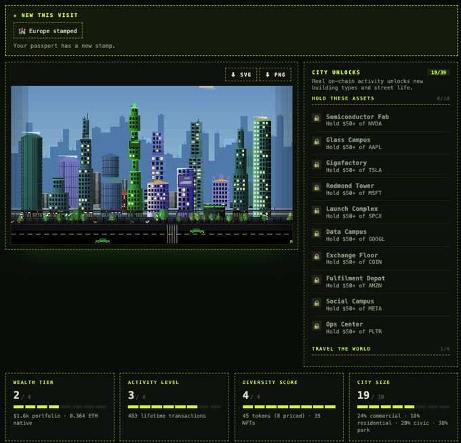Select the Fulfilment Depot title
The height and width of the screenshot is (443, 461).
(355, 278)
